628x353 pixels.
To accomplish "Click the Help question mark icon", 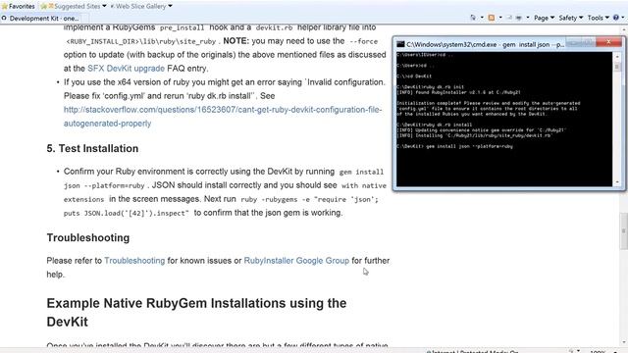I will pyautogui.click(x=616, y=18).
